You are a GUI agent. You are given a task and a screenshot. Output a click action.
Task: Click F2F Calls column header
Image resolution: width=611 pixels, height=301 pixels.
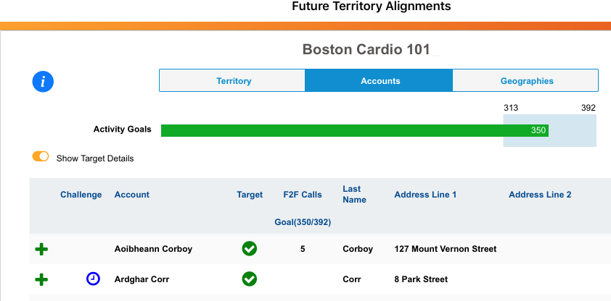tap(303, 195)
